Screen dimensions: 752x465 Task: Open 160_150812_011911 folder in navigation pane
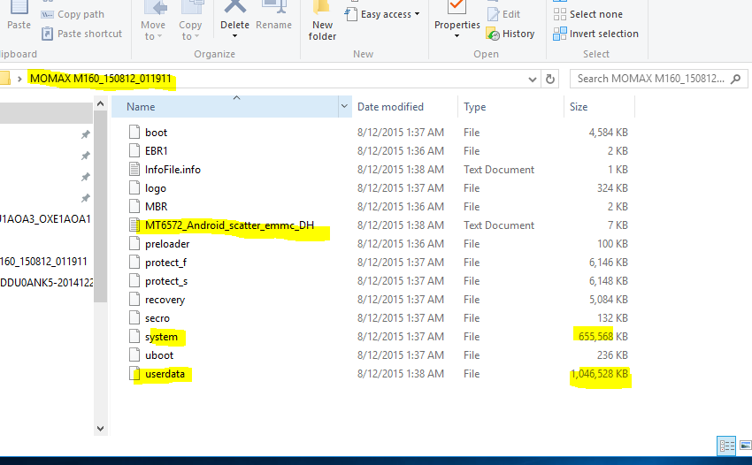click(43, 262)
